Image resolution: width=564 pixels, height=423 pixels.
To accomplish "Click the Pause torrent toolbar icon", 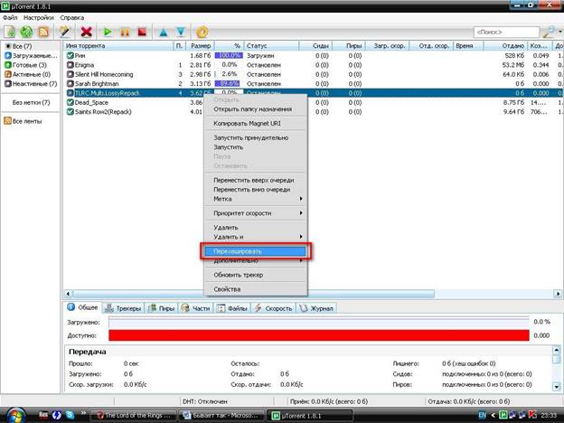I will pyautogui.click(x=125, y=33).
